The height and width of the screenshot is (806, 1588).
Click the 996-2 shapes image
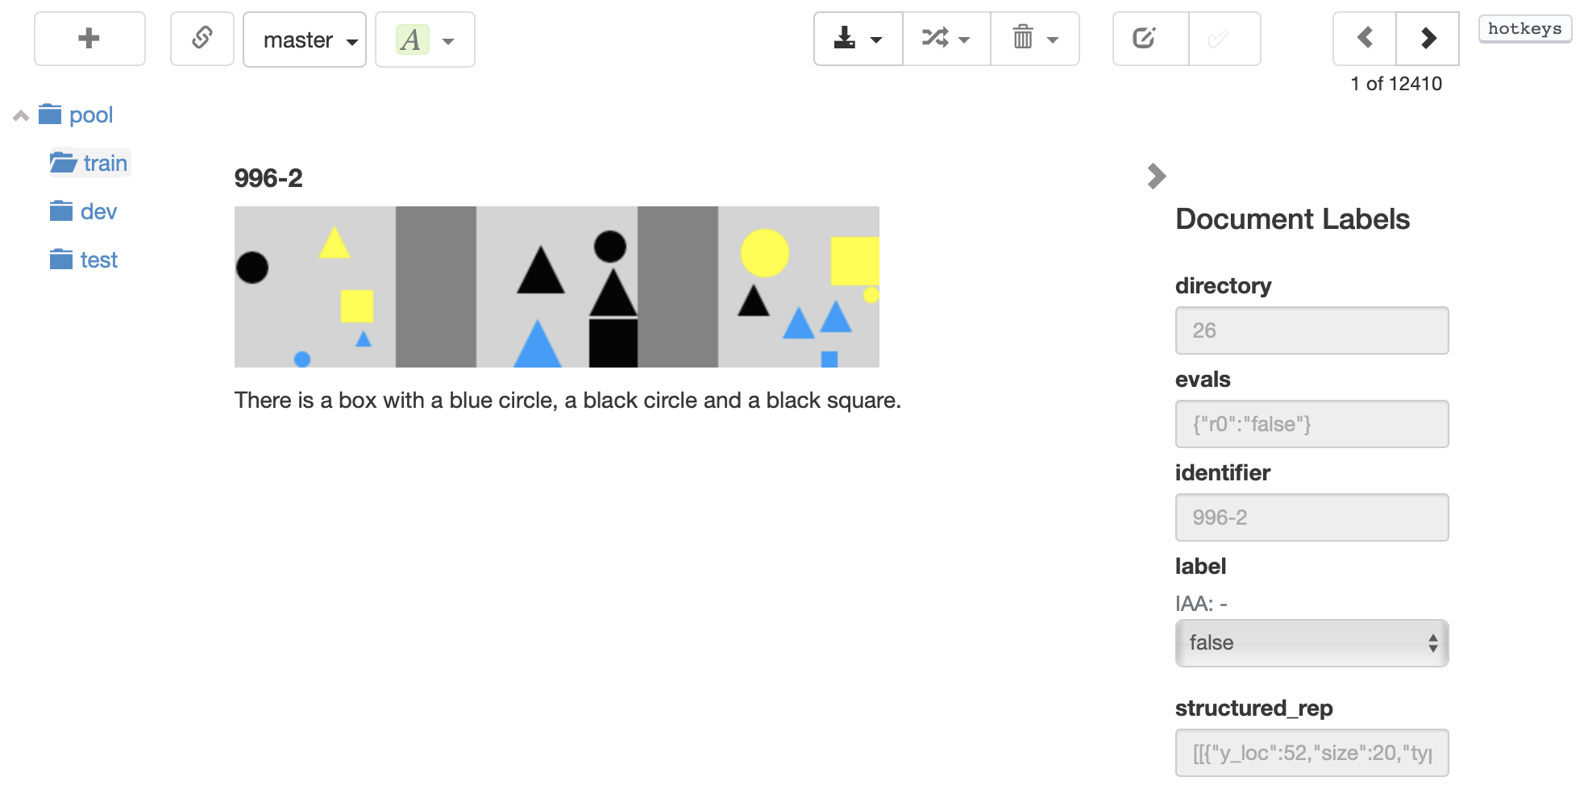tap(557, 287)
